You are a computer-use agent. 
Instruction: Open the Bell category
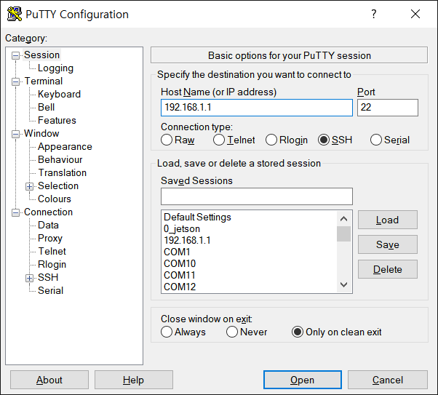(x=46, y=107)
